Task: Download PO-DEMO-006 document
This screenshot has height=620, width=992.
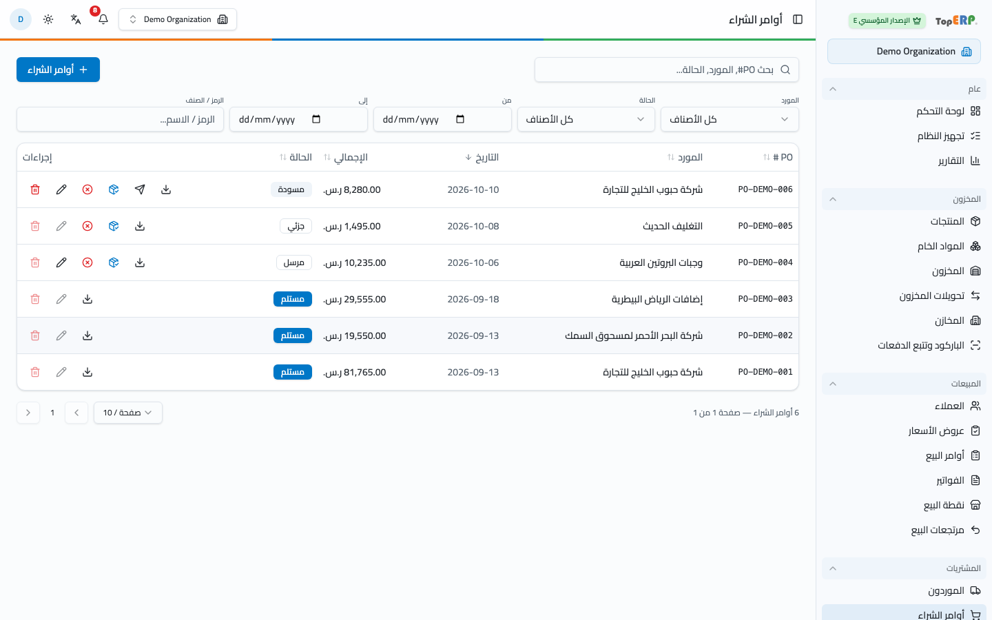Action: [166, 189]
